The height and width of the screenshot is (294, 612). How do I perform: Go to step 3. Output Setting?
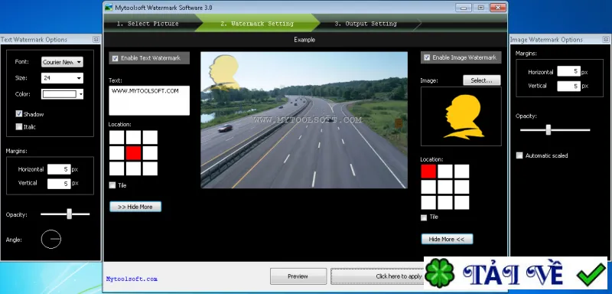pos(366,24)
